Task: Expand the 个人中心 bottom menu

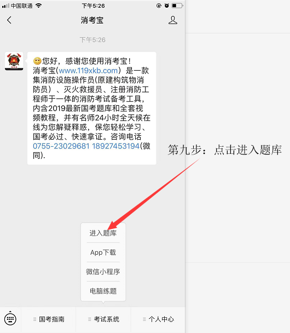Action: click(158, 319)
